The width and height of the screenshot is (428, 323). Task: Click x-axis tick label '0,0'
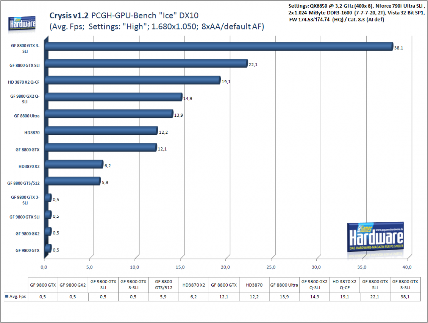pyautogui.click(x=44, y=267)
